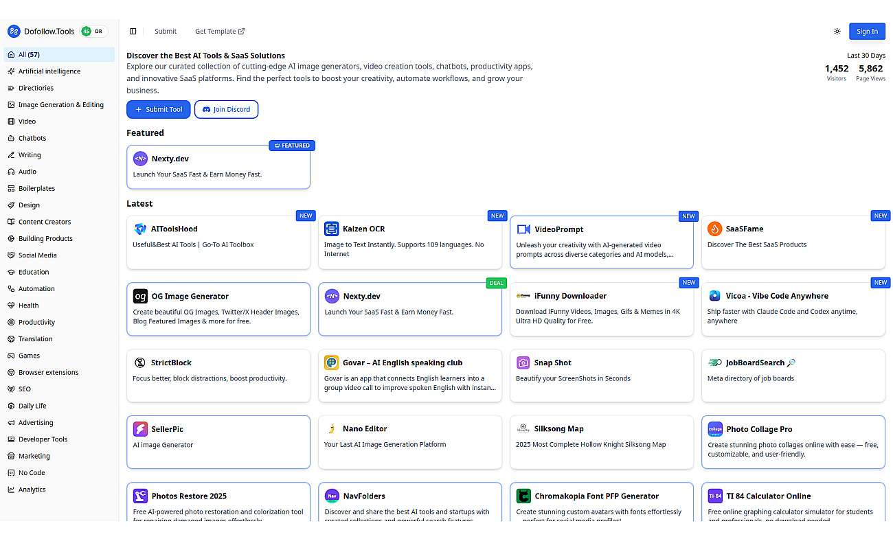Viewport: 893px width, 541px height.
Task: Click the OG Image Generator icon
Action: (140, 297)
